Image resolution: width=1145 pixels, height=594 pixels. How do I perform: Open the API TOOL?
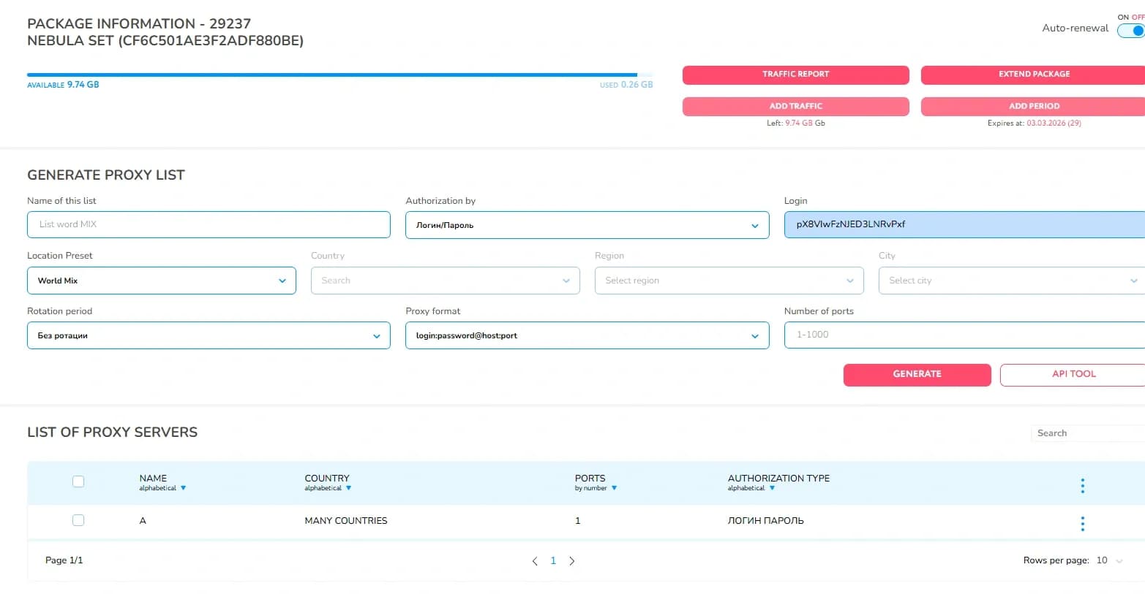[x=1073, y=374]
